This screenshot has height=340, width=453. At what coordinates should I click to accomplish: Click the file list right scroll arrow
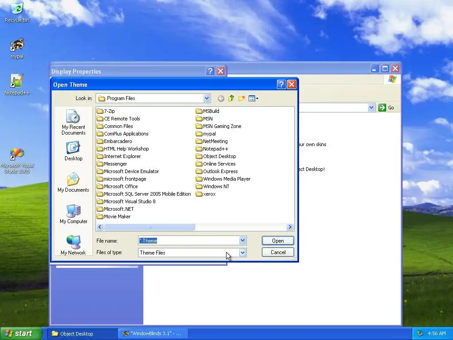[x=290, y=227]
